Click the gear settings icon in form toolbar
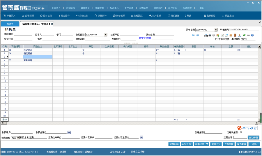This screenshot has height=156, width=262. click(x=214, y=35)
